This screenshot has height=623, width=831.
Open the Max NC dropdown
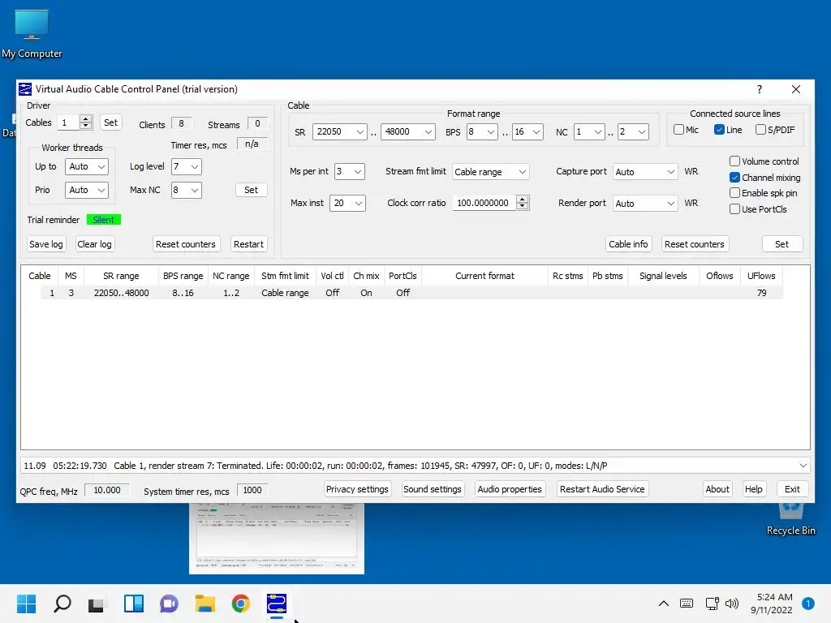point(186,190)
